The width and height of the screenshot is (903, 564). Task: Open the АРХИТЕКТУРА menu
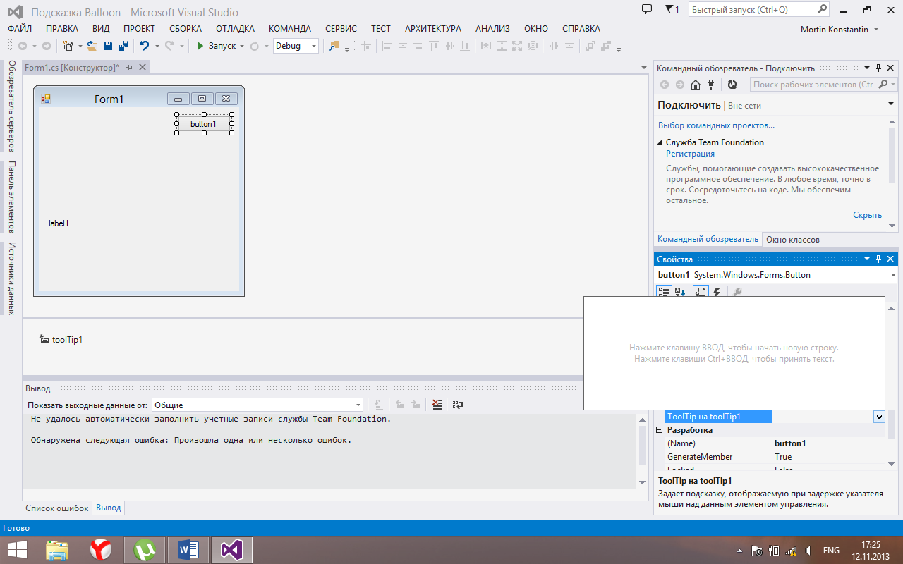433,29
